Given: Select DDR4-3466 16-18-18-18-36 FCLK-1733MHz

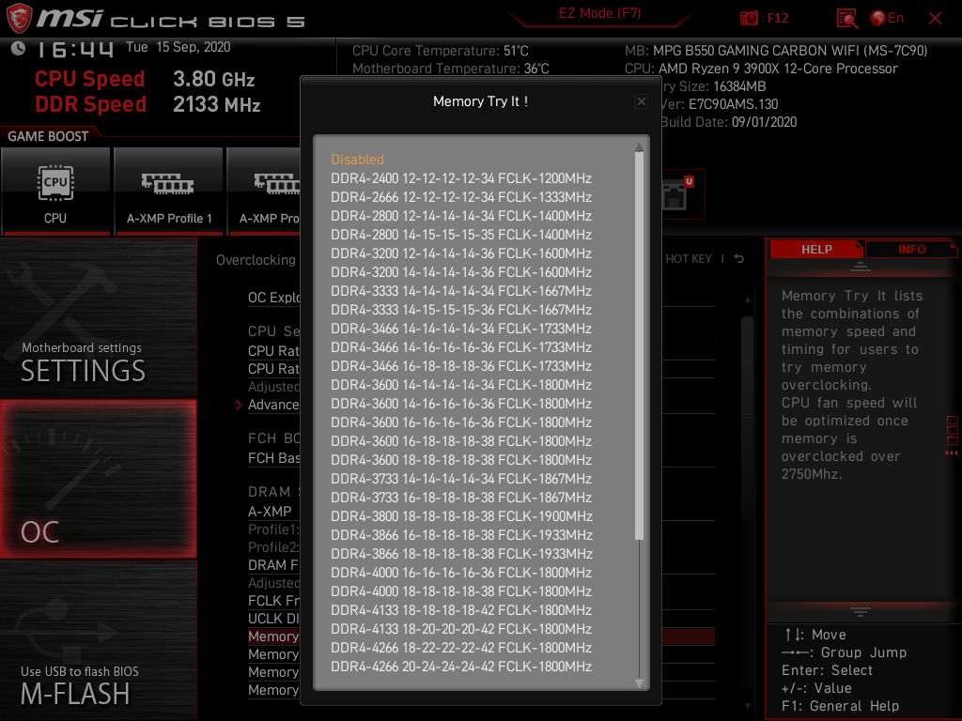Looking at the screenshot, I should (x=460, y=366).
